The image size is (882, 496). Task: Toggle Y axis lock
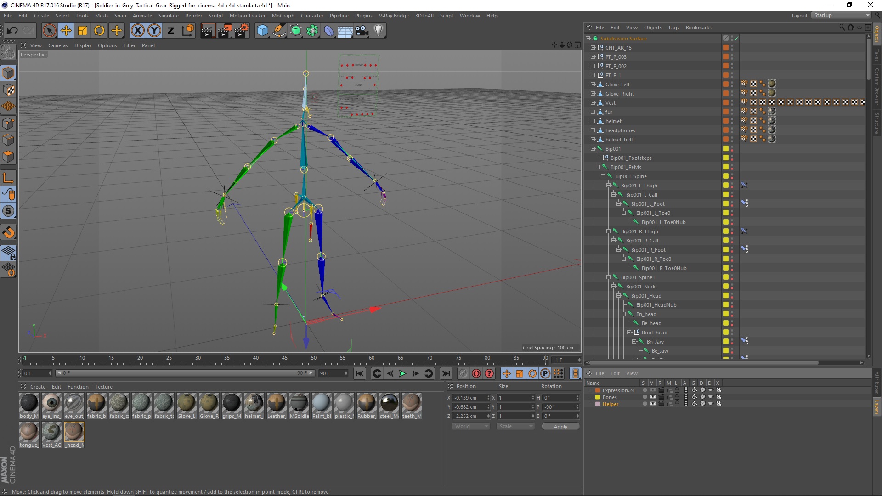pos(154,31)
